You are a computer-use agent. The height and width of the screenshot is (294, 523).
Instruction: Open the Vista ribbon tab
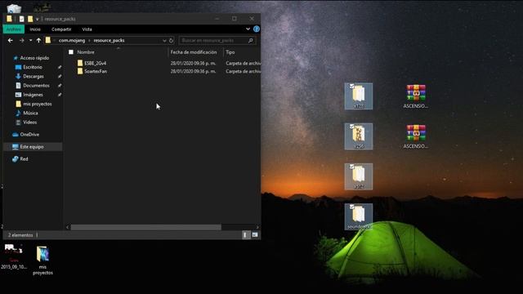point(87,29)
